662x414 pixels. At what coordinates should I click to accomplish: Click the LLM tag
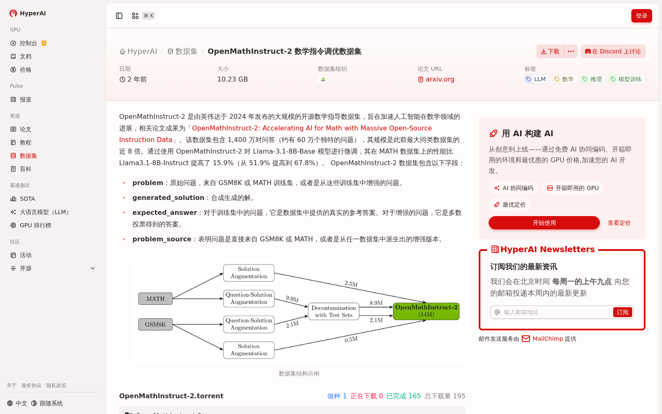537,79
